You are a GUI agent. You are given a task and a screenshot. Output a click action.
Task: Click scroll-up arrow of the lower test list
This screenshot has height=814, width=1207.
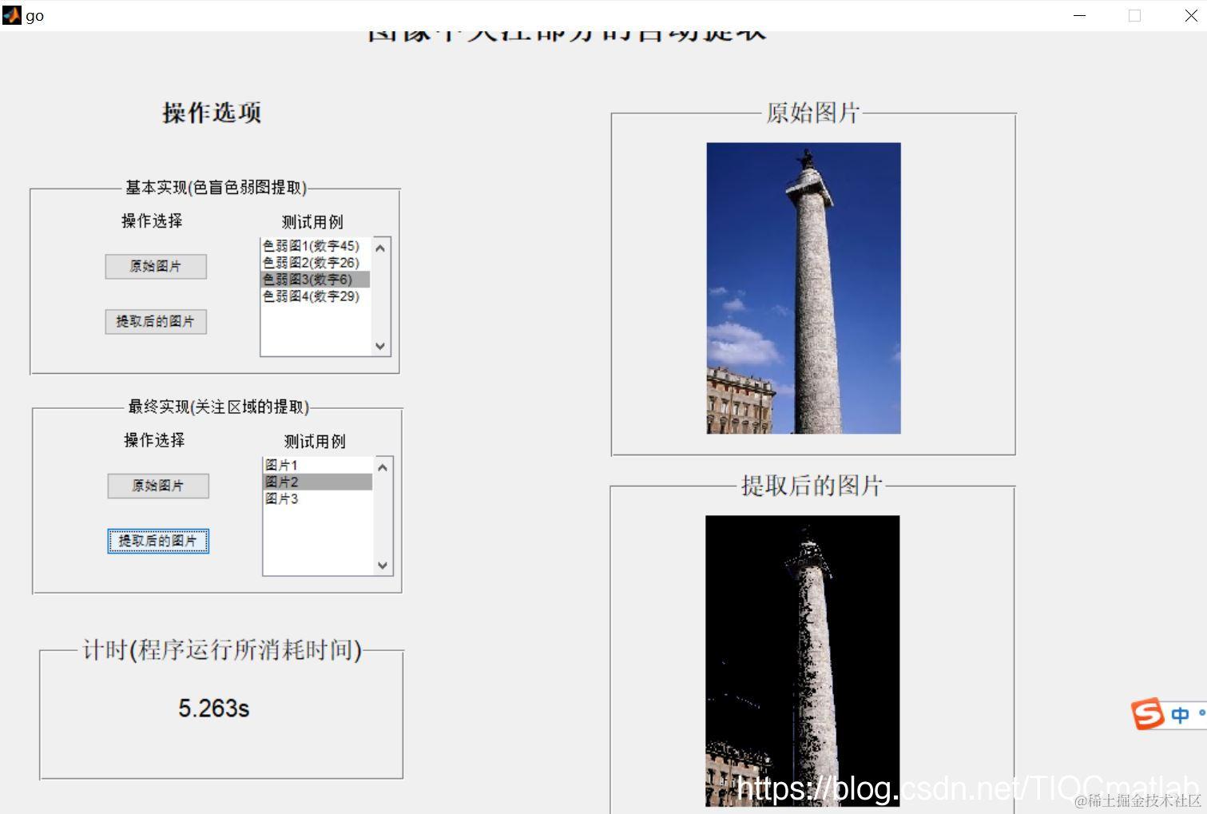pyautogui.click(x=383, y=466)
